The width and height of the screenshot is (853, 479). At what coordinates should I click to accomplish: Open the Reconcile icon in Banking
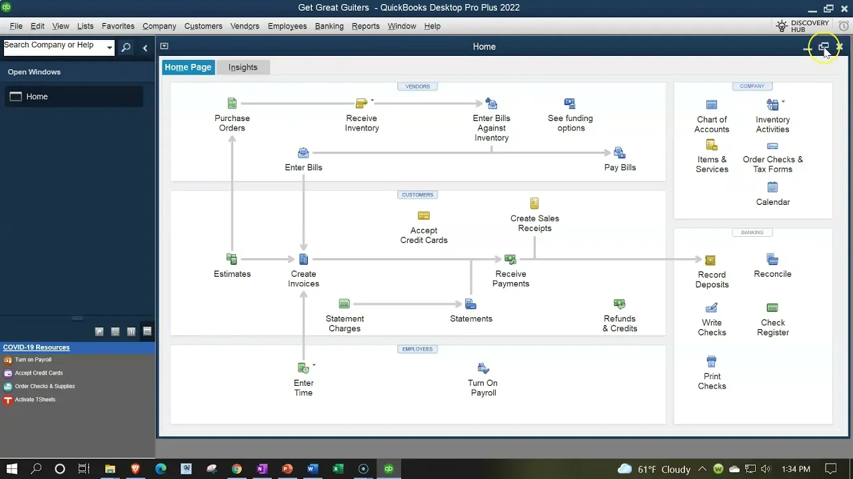point(772,259)
